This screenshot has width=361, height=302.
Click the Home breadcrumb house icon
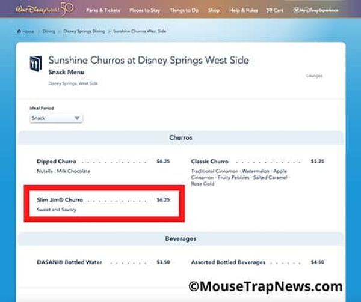[19, 31]
